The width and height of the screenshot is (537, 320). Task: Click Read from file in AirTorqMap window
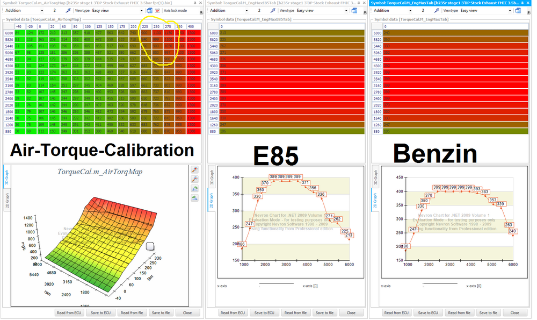tap(132, 313)
